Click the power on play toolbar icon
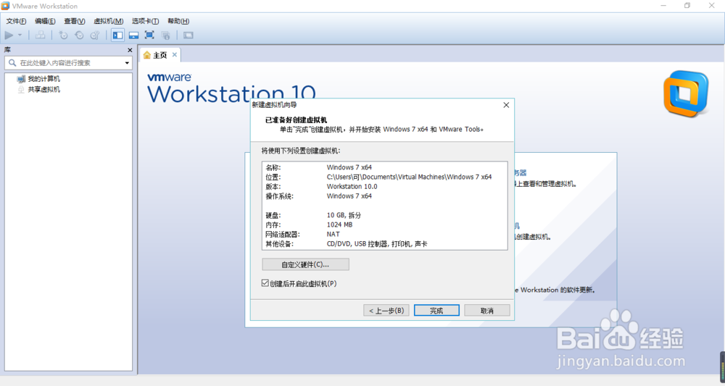 (x=9, y=35)
